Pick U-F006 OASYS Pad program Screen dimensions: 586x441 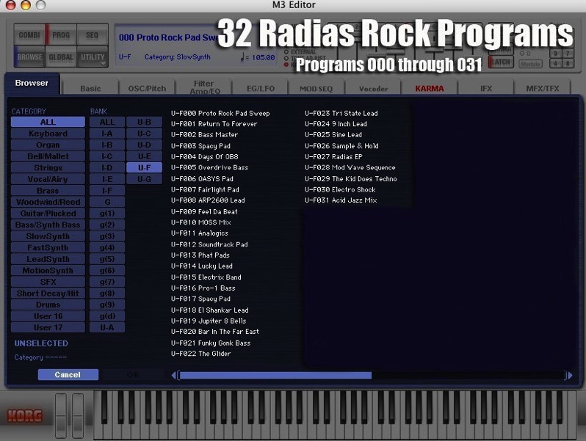pos(202,179)
